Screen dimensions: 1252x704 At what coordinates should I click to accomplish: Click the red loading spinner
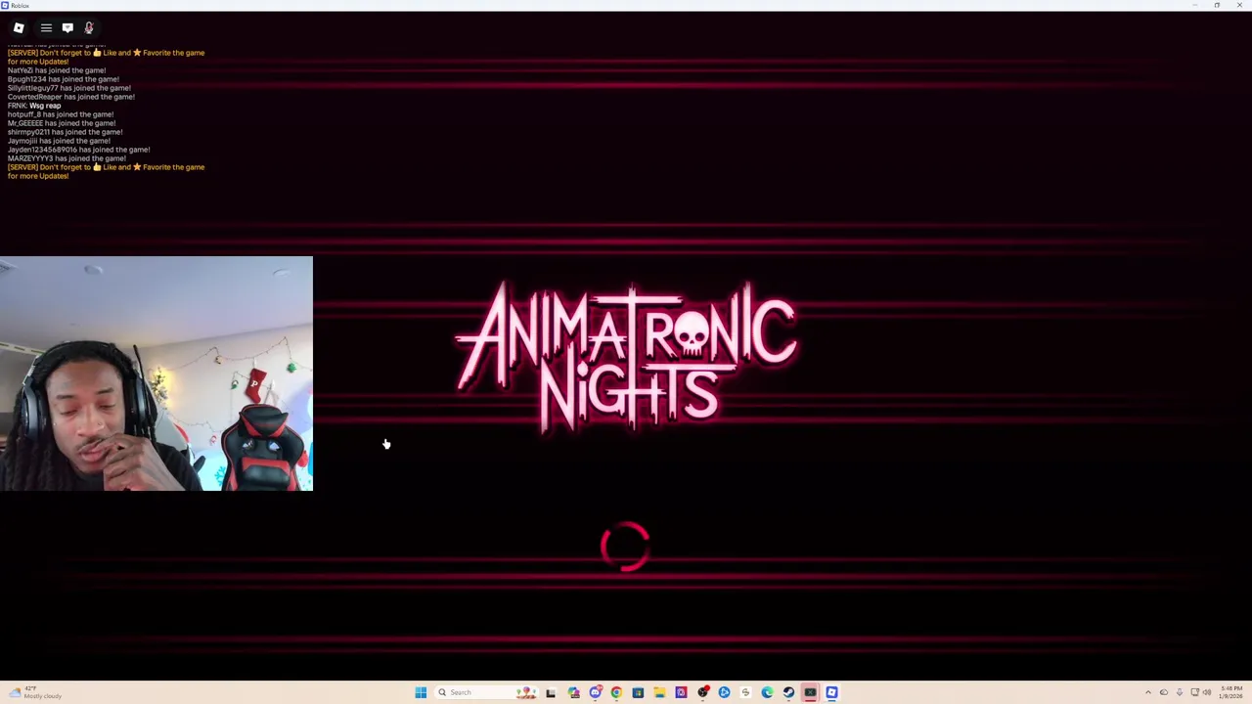(x=625, y=546)
